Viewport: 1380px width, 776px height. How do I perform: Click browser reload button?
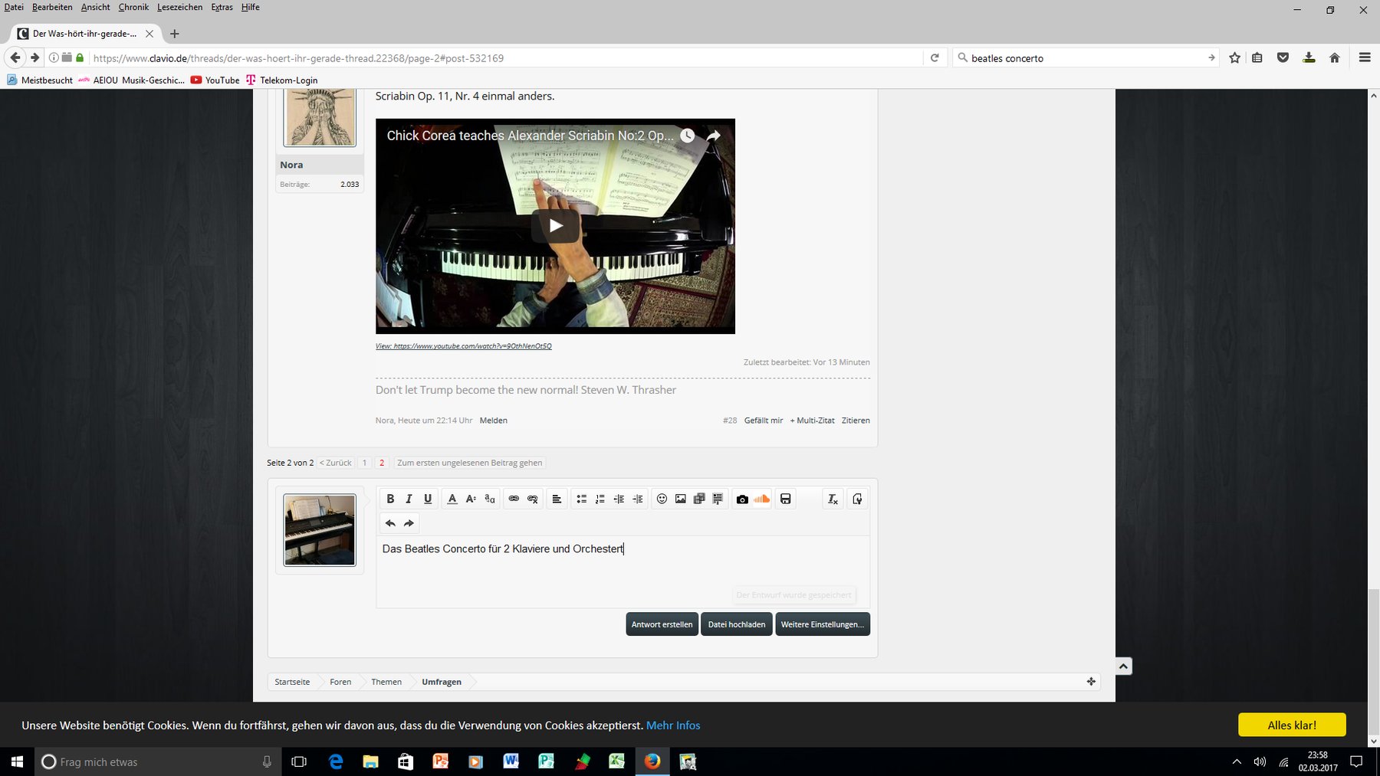tap(935, 57)
